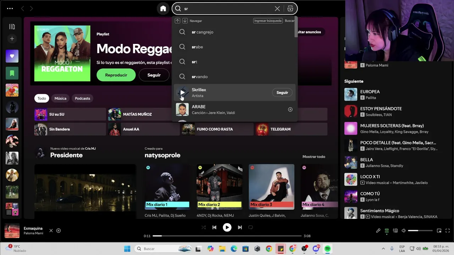Image resolution: width=454 pixels, height=255 pixels.
Task: Add ARABE to Liked Songs
Action: click(290, 109)
